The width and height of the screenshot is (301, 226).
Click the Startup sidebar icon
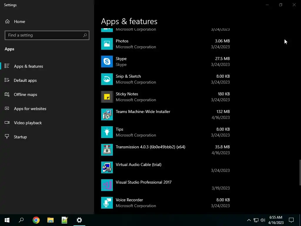[7, 137]
